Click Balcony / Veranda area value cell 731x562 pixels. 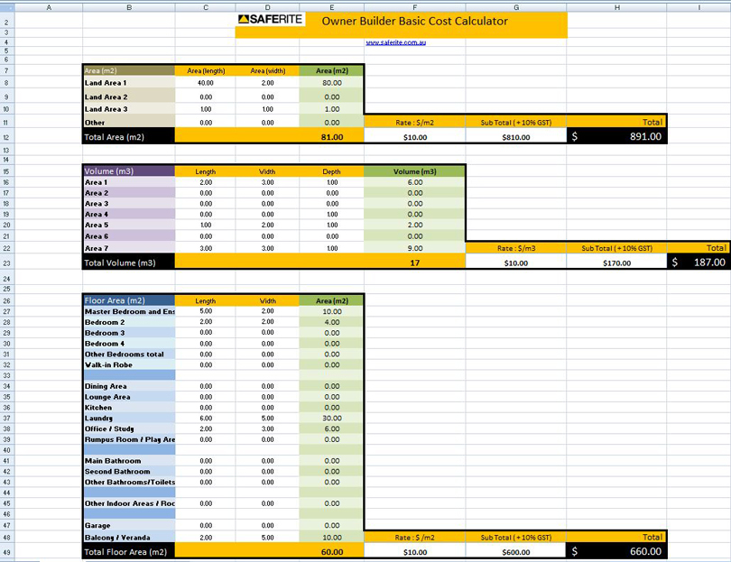tap(331, 537)
